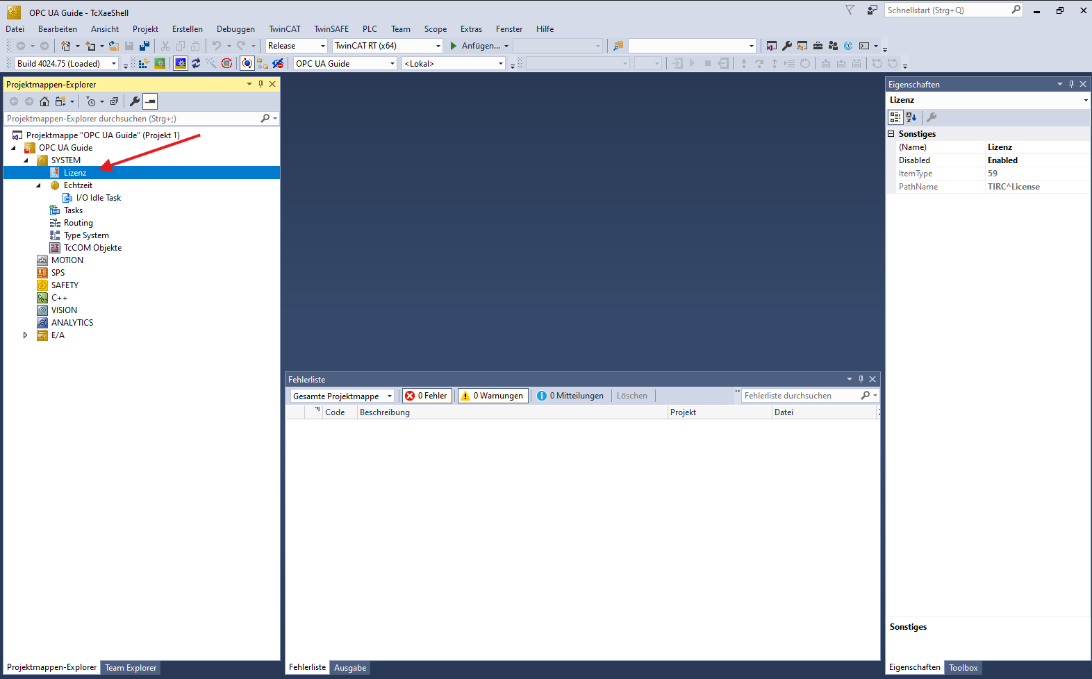Viewport: 1092px width, 679px height.
Task: Expand the E/A tree node
Action: pos(26,335)
